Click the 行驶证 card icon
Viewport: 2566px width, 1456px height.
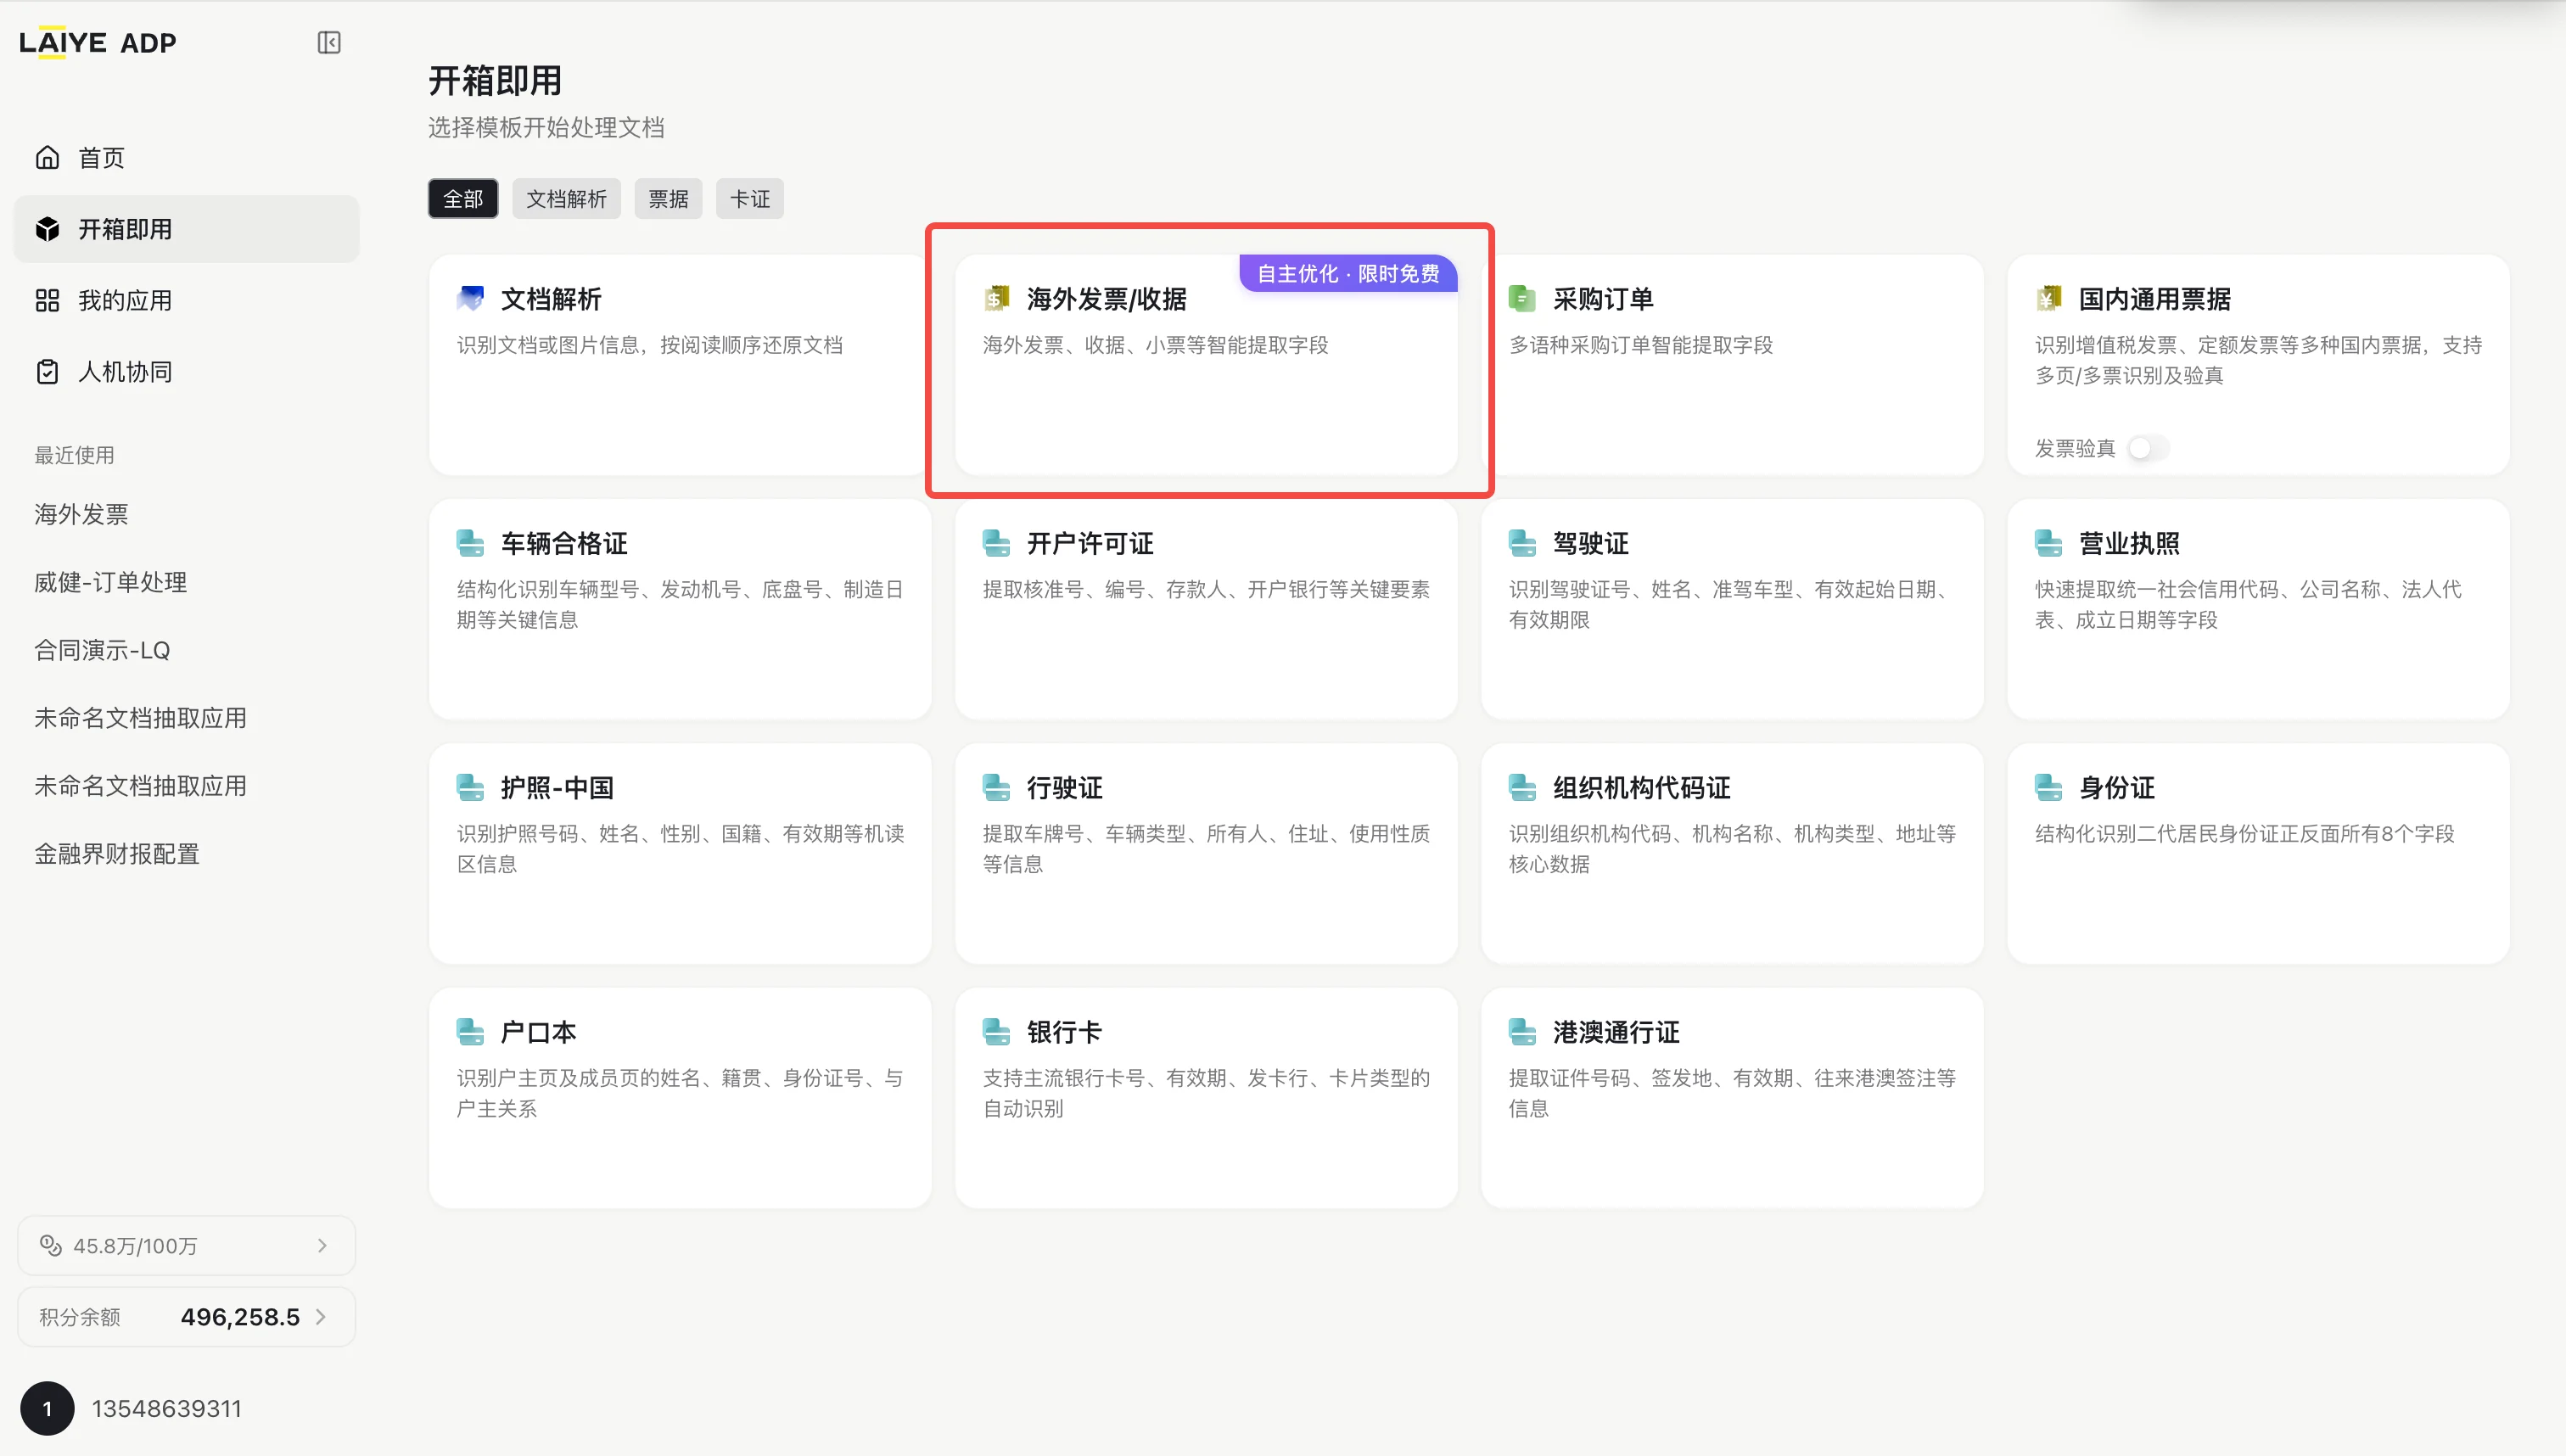[996, 787]
